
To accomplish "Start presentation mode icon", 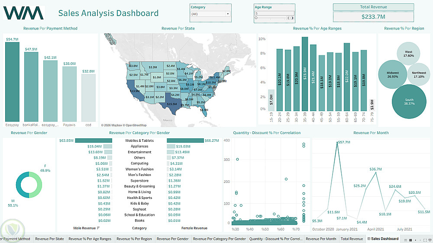I will (x=430, y=240).
